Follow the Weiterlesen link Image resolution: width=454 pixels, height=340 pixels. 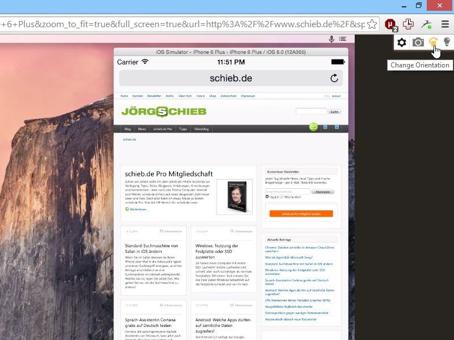[x=138, y=209]
